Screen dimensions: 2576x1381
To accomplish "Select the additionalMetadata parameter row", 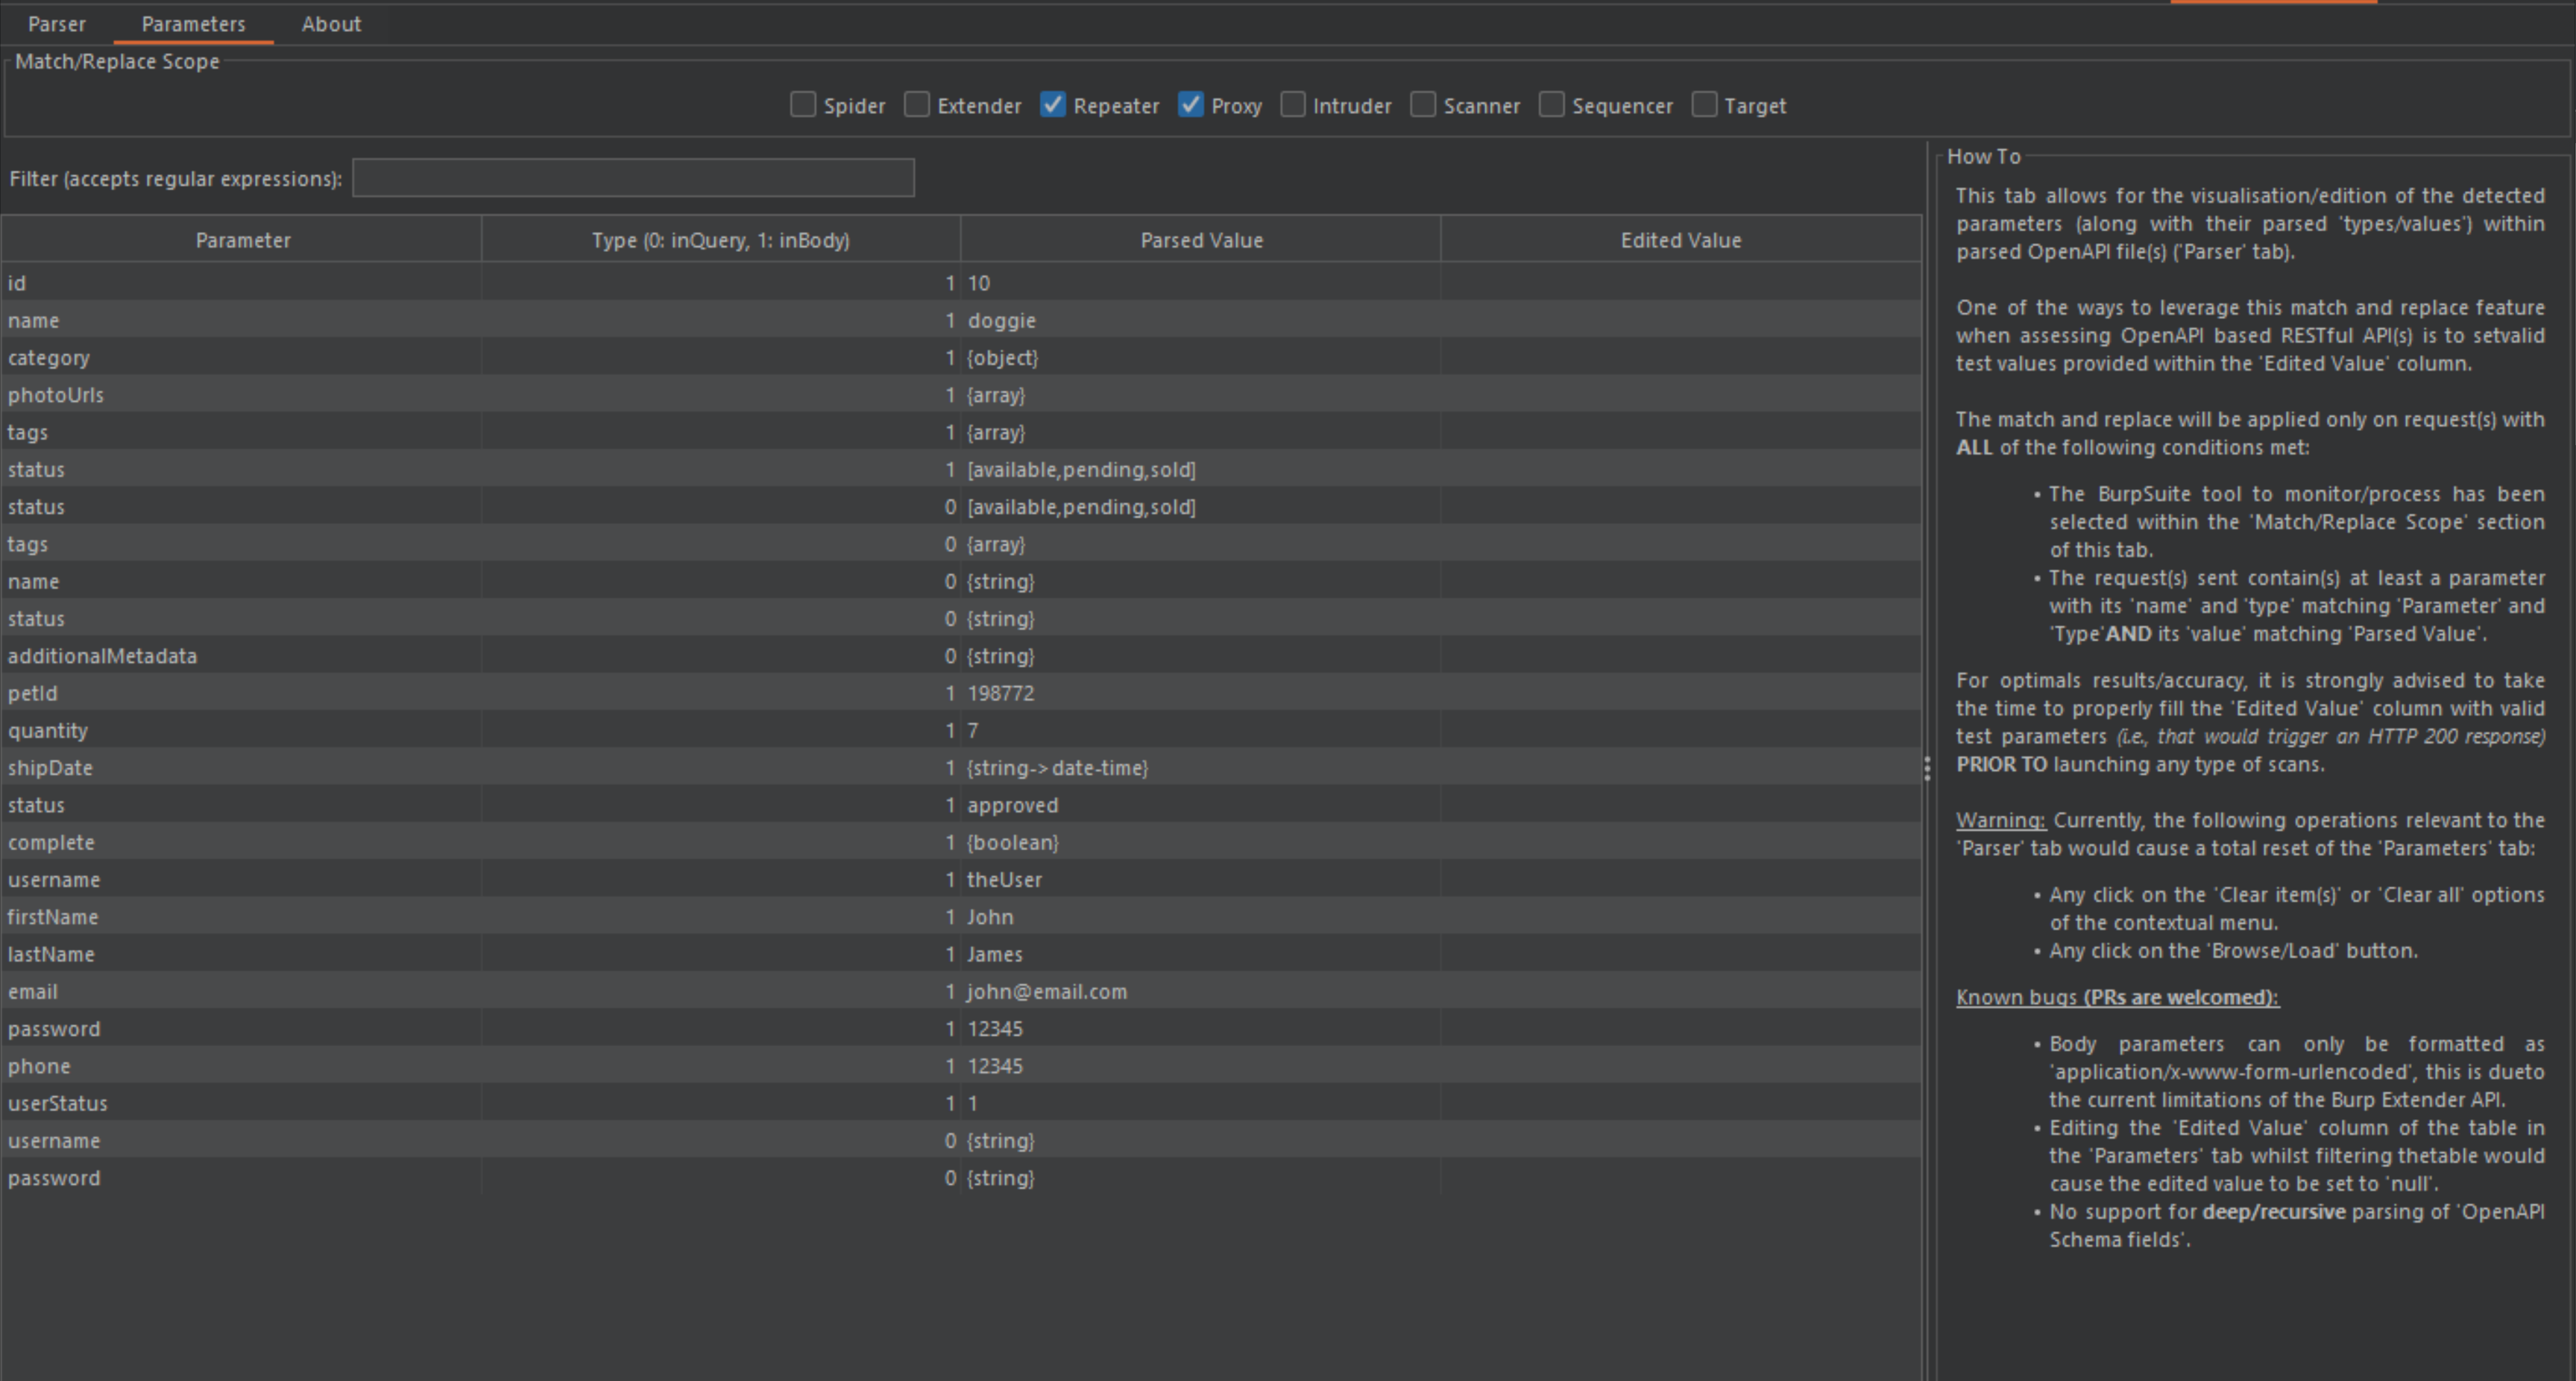I will click(102, 656).
